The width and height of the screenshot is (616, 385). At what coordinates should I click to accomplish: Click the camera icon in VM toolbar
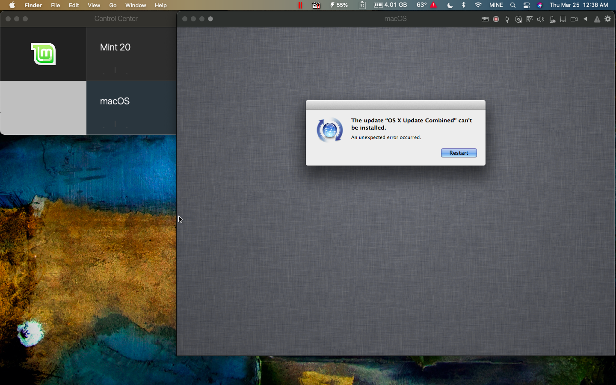pos(574,19)
